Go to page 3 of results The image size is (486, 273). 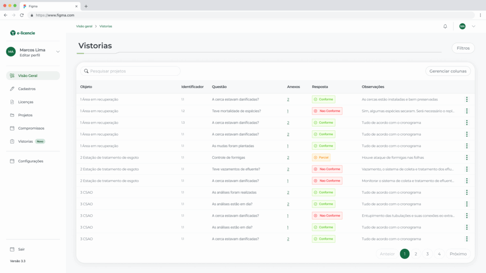[x=428, y=254]
